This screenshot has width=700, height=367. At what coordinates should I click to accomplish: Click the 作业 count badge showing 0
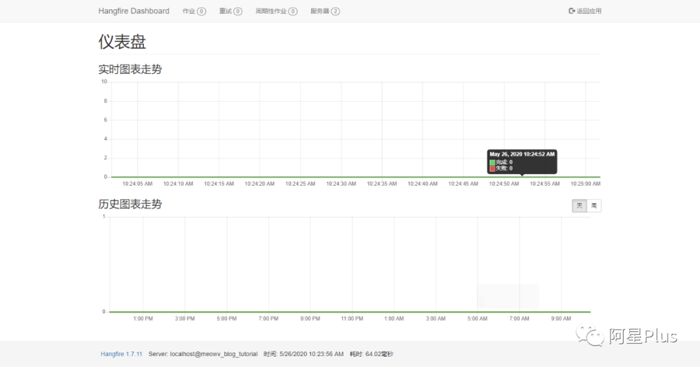[x=202, y=12]
